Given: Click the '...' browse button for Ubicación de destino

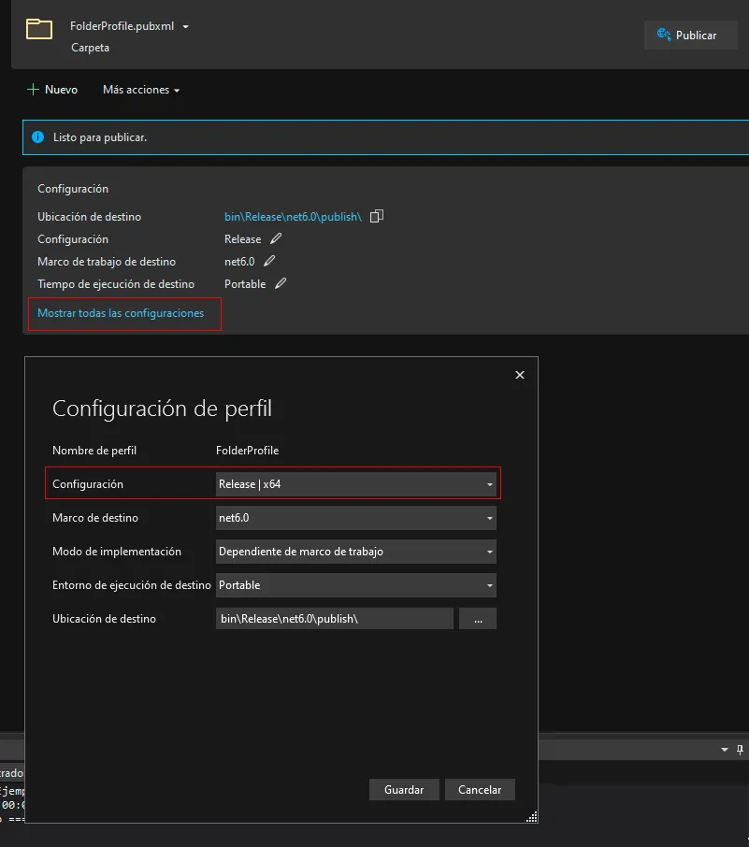Looking at the screenshot, I should (478, 618).
